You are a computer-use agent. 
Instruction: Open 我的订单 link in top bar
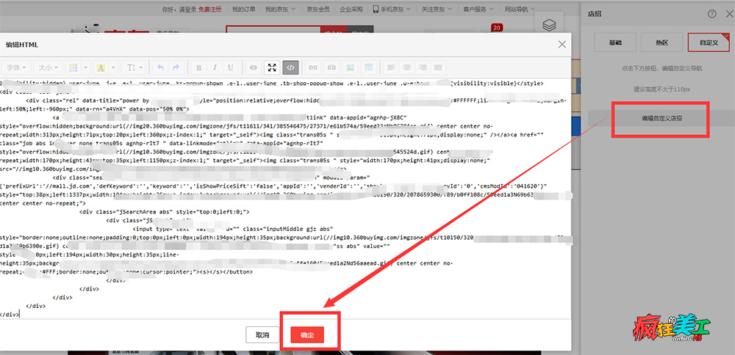[244, 10]
